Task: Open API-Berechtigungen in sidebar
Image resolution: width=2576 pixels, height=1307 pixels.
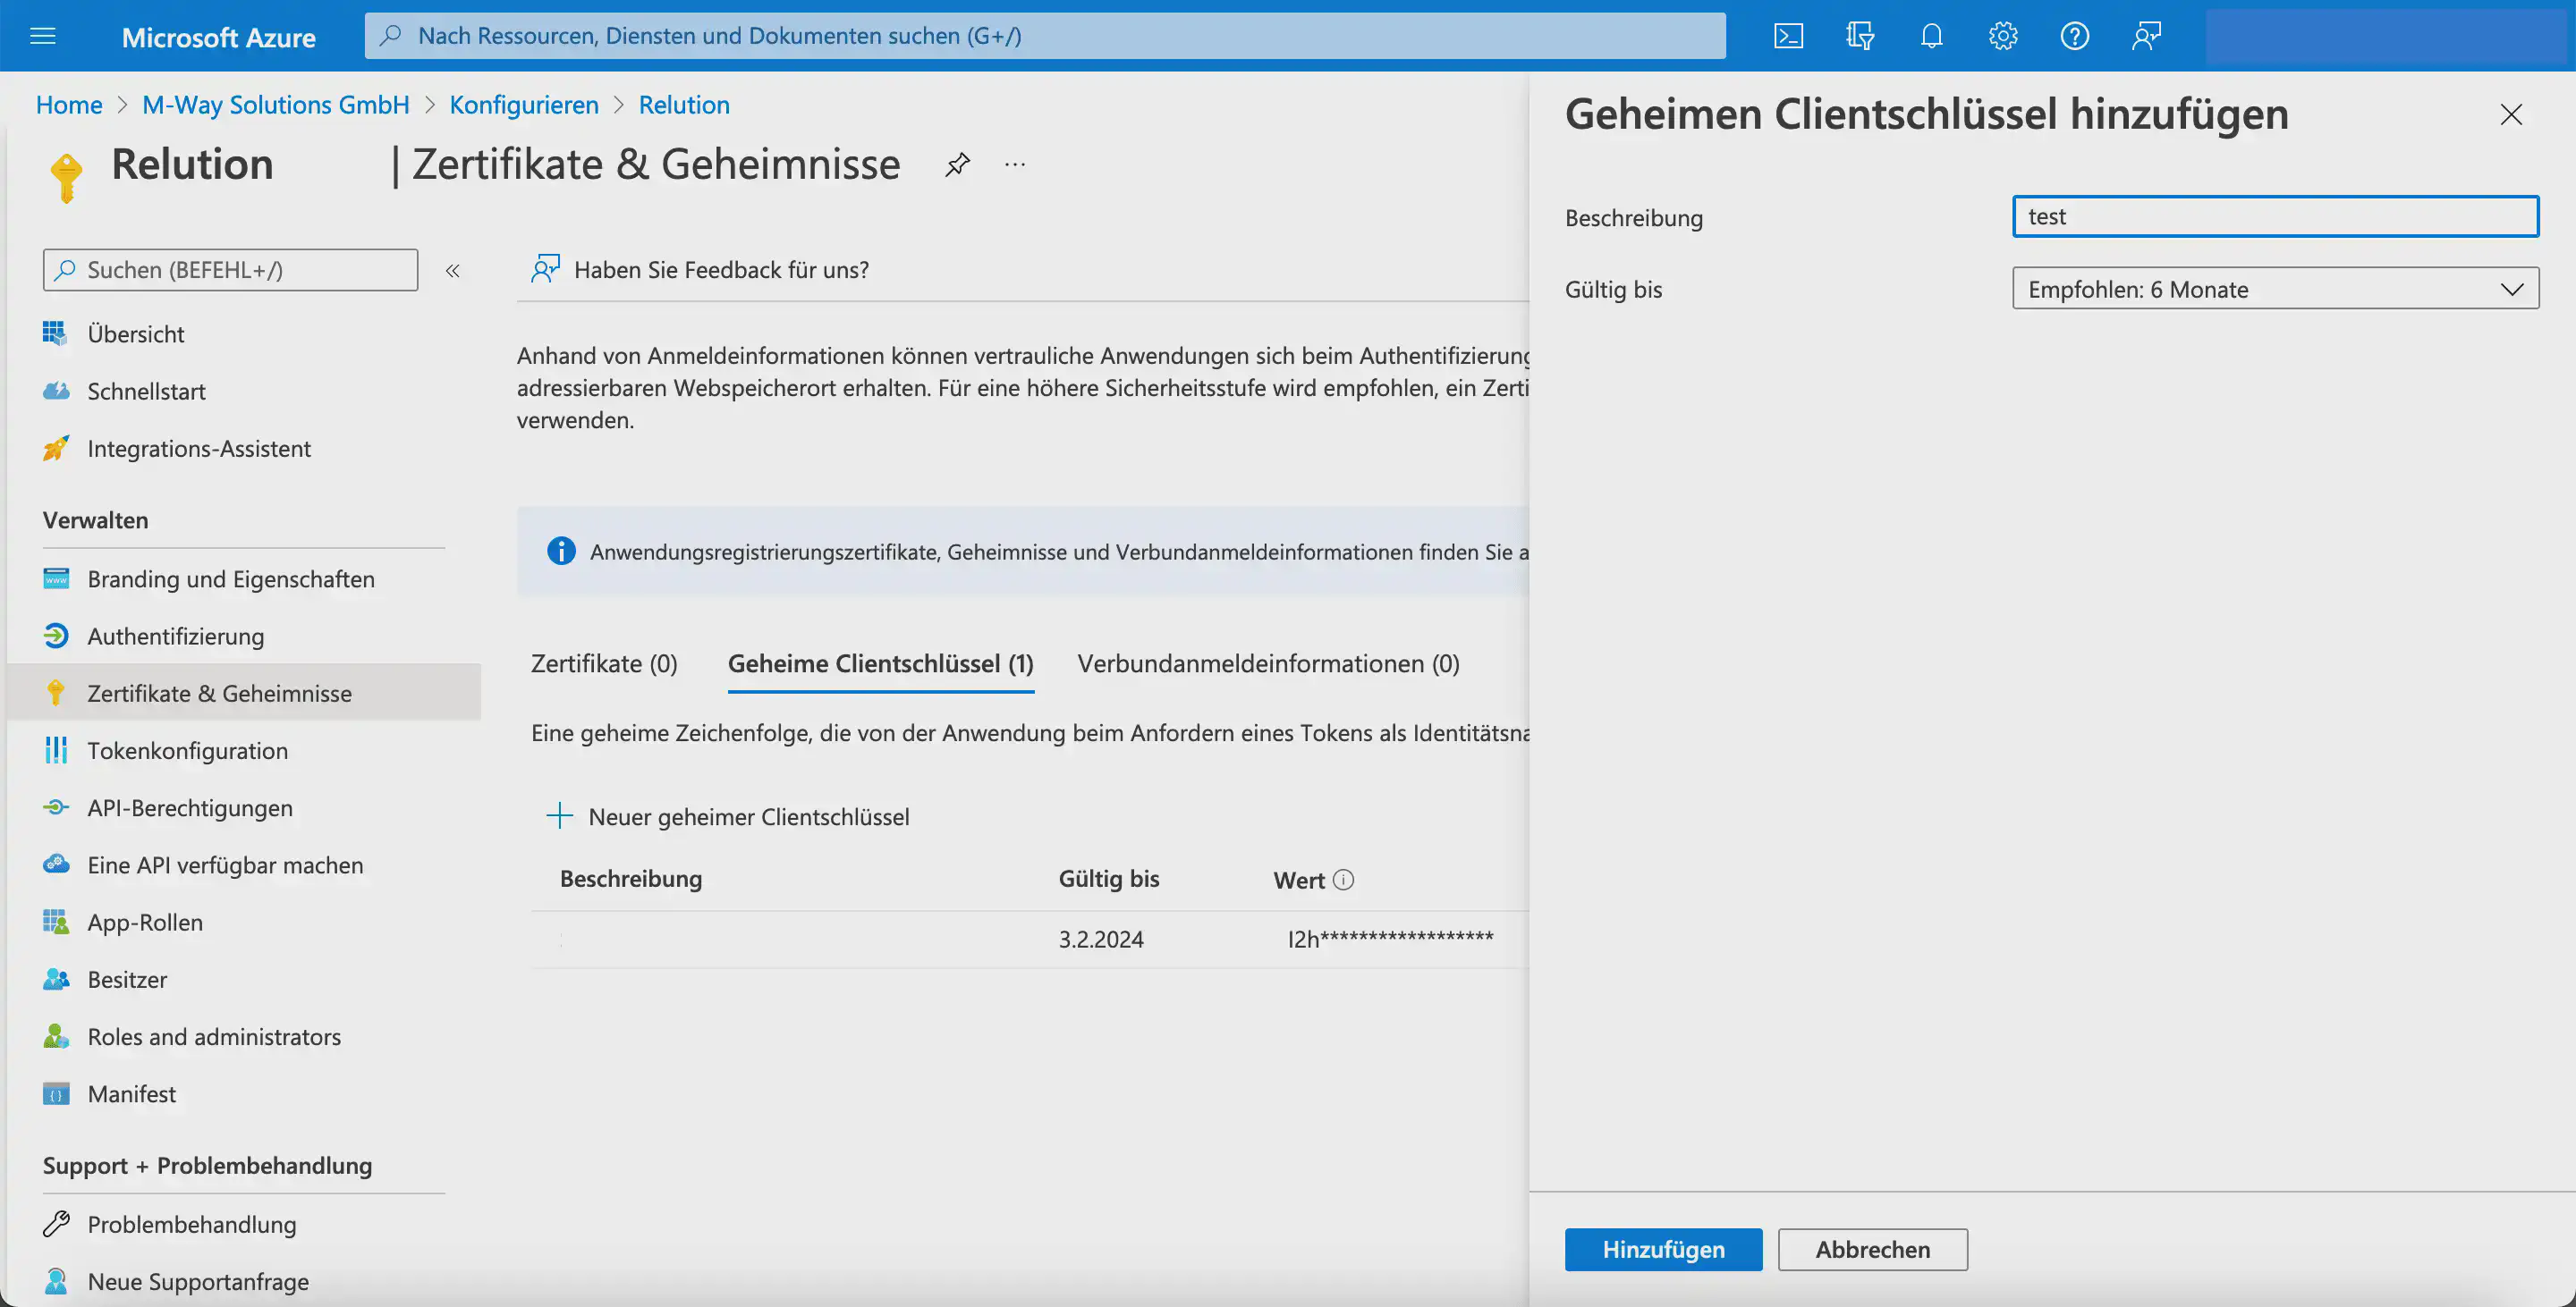Action: [x=190, y=807]
